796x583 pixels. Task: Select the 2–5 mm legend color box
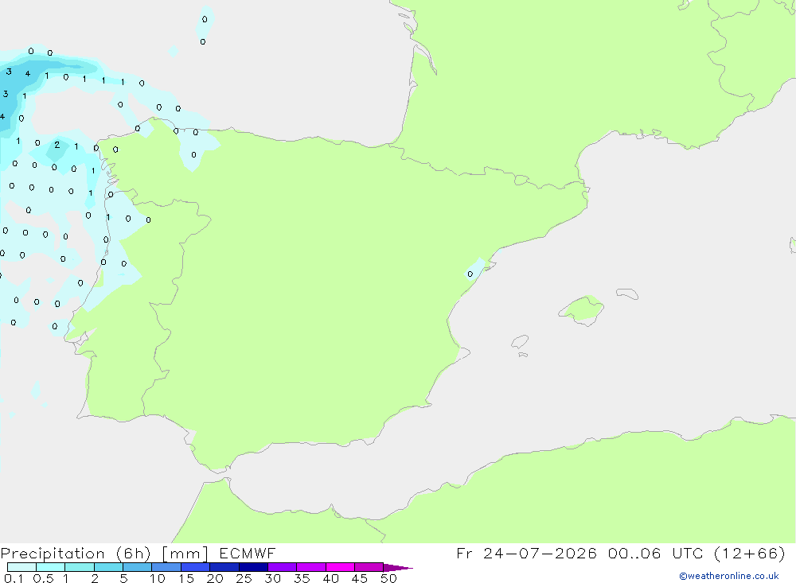108,567
